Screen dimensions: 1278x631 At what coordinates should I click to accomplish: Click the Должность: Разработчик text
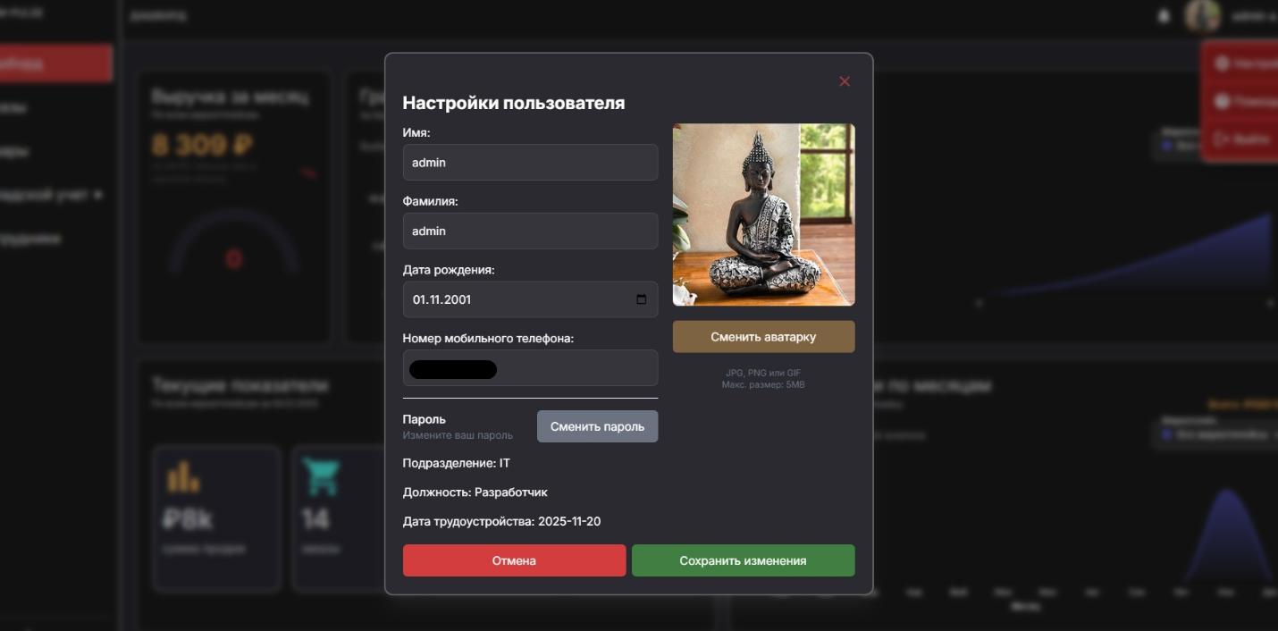[x=475, y=492]
